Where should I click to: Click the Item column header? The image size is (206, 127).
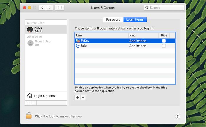click(102, 35)
